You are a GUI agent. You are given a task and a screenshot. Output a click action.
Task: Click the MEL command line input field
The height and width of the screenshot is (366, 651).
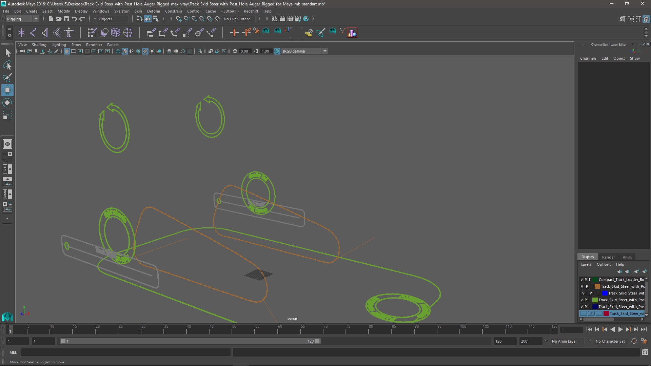[126, 352]
